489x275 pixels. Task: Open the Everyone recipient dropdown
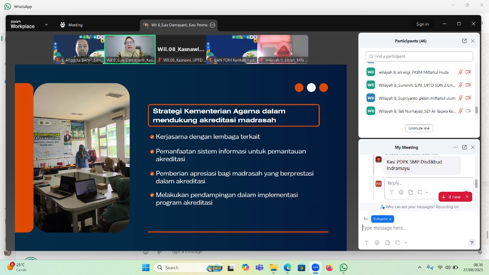pyautogui.click(x=382, y=219)
